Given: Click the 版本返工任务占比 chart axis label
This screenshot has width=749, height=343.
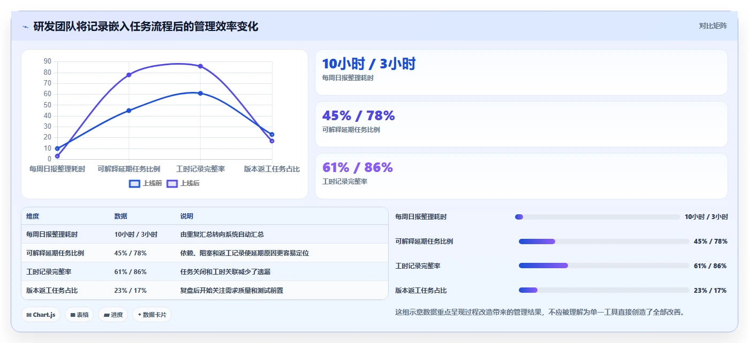Looking at the screenshot, I should tap(272, 169).
